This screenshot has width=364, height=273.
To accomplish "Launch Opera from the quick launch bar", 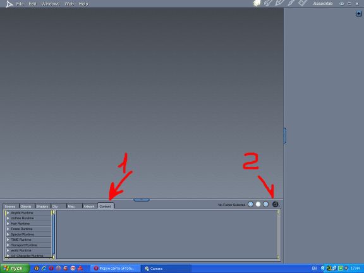I will point(51,269).
